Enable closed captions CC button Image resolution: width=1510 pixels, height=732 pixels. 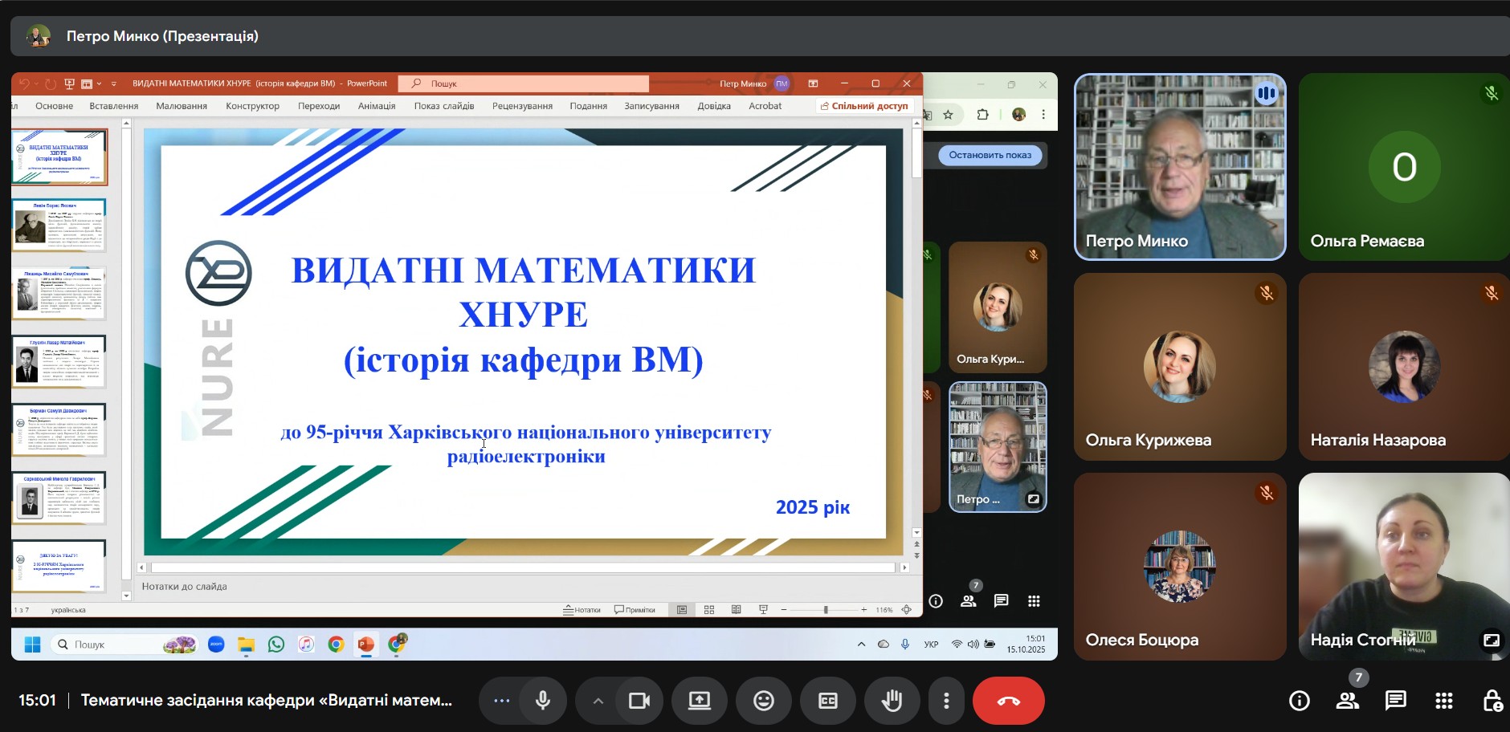tap(827, 701)
